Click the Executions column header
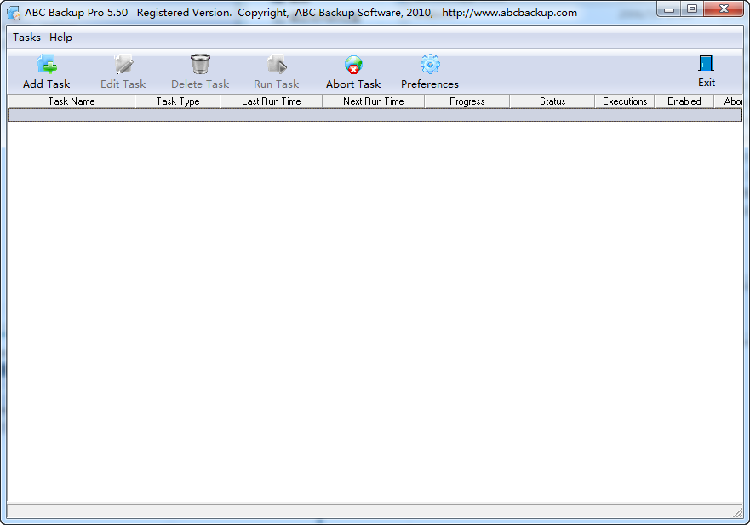The image size is (750, 525). click(625, 101)
